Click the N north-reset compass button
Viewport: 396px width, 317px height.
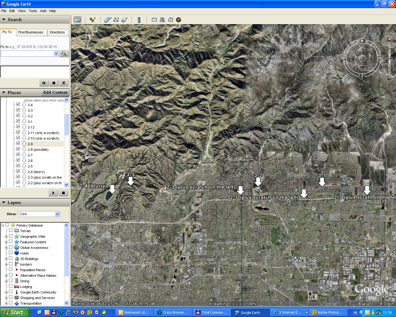point(362,41)
